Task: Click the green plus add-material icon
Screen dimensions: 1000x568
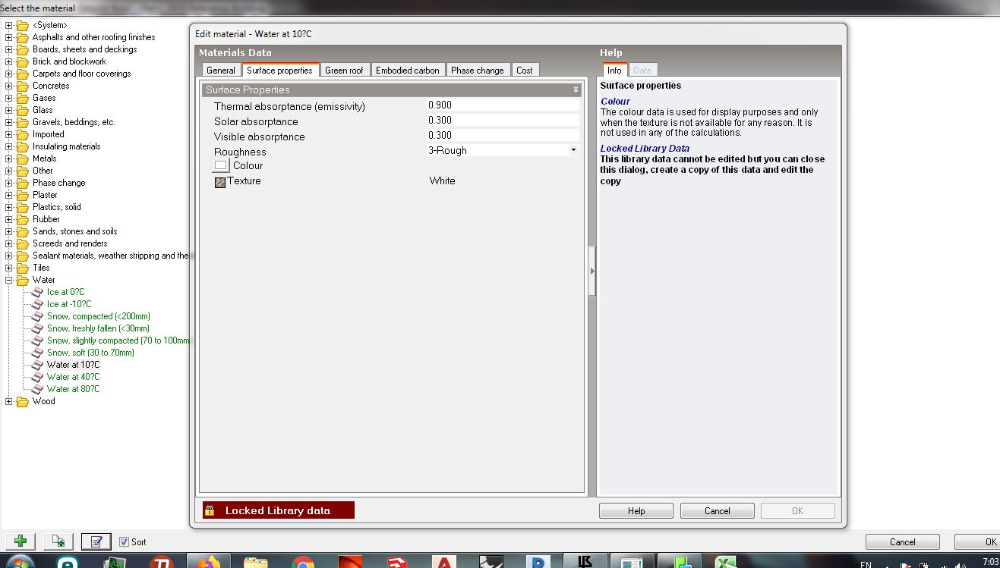Action: point(21,541)
